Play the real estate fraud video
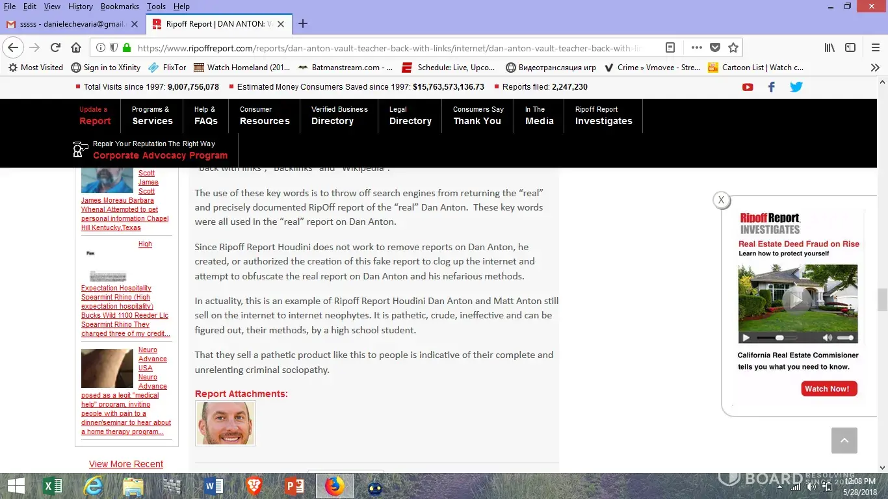Viewport: 888px width, 499px height. point(797,300)
